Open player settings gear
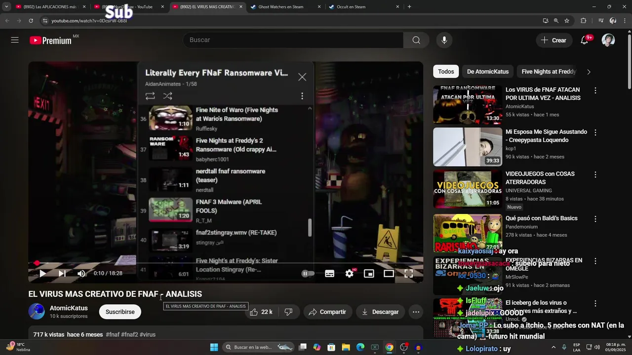Image resolution: width=632 pixels, height=355 pixels. [x=350, y=273]
